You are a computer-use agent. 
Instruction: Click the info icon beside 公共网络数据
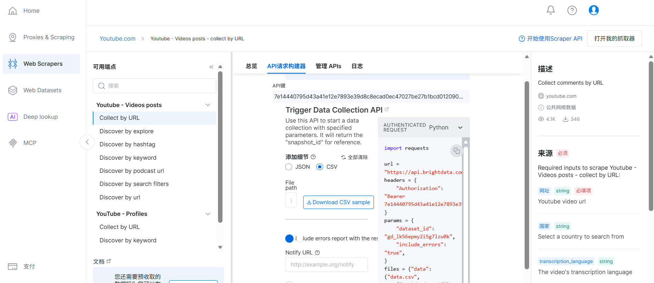pyautogui.click(x=541, y=107)
